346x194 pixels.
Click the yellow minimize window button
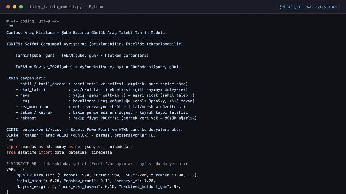click(x=15, y=7)
